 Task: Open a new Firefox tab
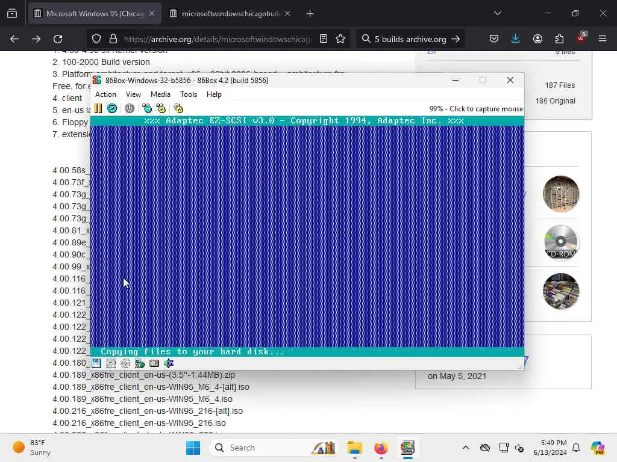[x=310, y=14]
